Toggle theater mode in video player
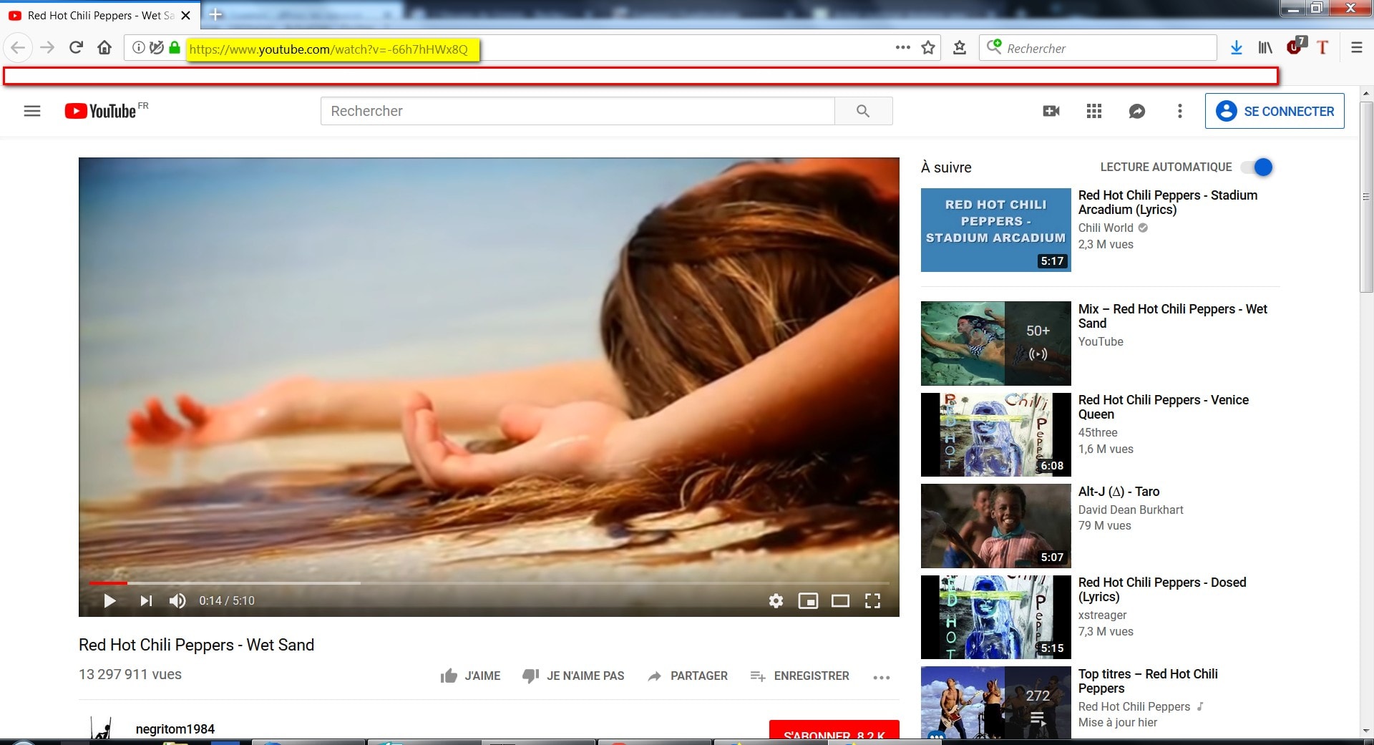This screenshot has height=745, width=1374. coord(840,601)
